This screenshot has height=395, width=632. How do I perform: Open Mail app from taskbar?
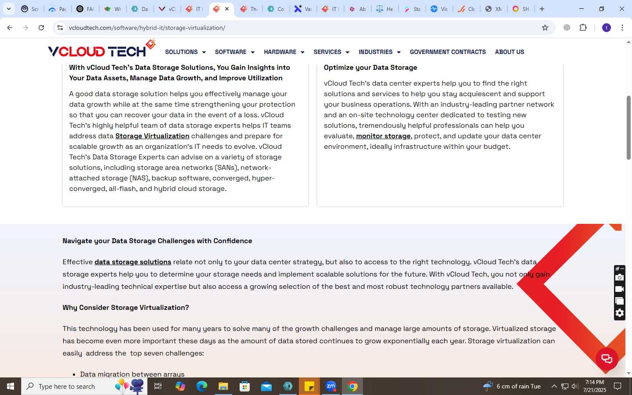[266, 386]
